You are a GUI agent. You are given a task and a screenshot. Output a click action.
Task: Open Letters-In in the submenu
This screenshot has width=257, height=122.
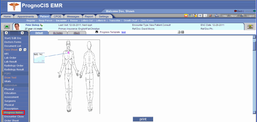pos(101,20)
